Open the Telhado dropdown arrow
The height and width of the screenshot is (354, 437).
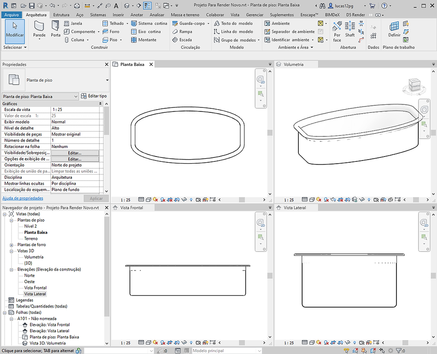click(x=128, y=24)
